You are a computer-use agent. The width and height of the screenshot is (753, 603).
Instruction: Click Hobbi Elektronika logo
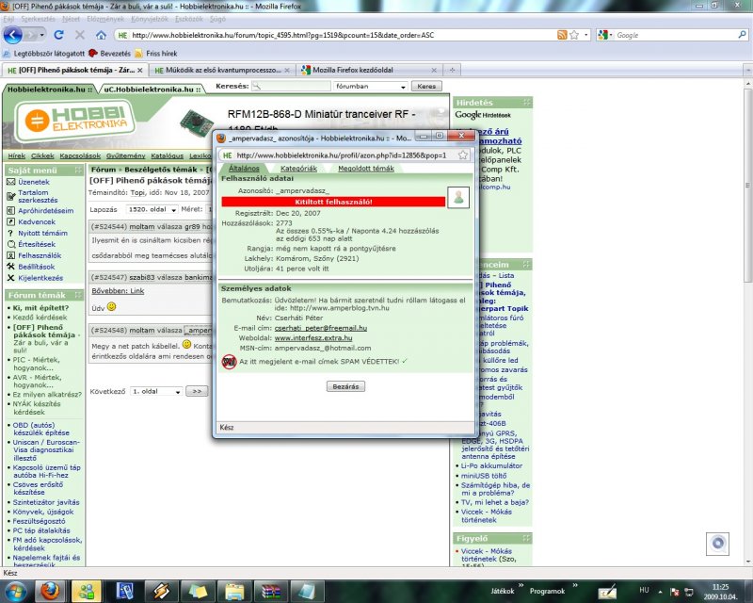(x=74, y=119)
